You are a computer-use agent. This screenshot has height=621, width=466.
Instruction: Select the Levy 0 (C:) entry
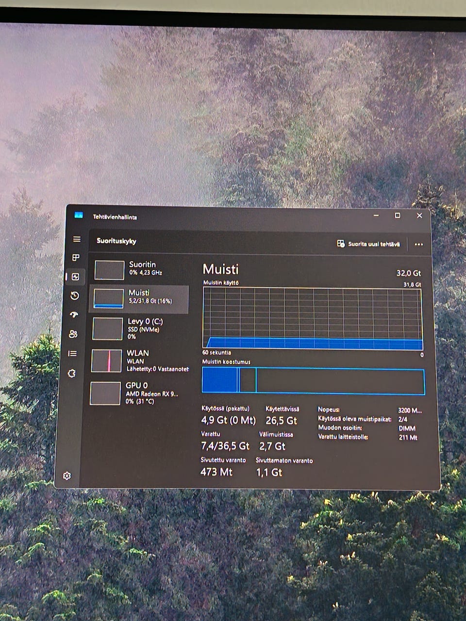click(x=139, y=328)
